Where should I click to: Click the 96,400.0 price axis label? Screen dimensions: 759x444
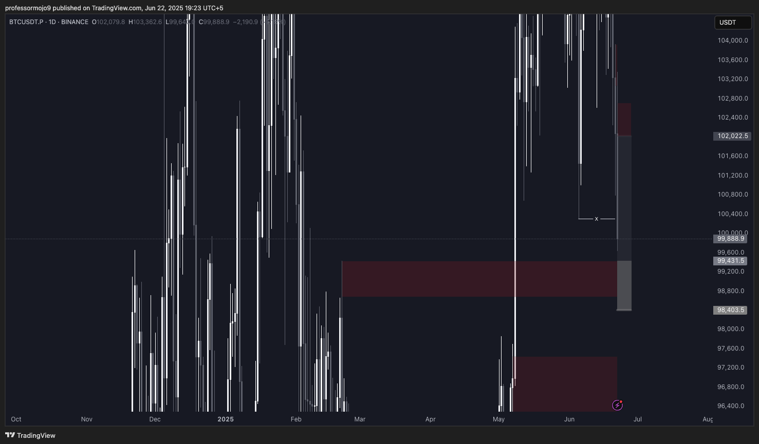(731, 406)
